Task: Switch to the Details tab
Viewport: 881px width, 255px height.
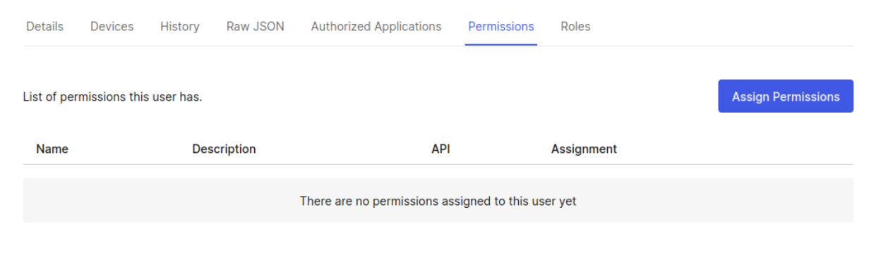Action: 44,27
